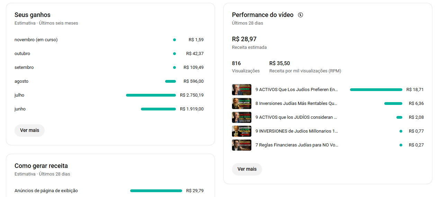This screenshot has width=448, height=197.
Task: Select the Visualizações metric showing 816
Action: [x=245, y=67]
